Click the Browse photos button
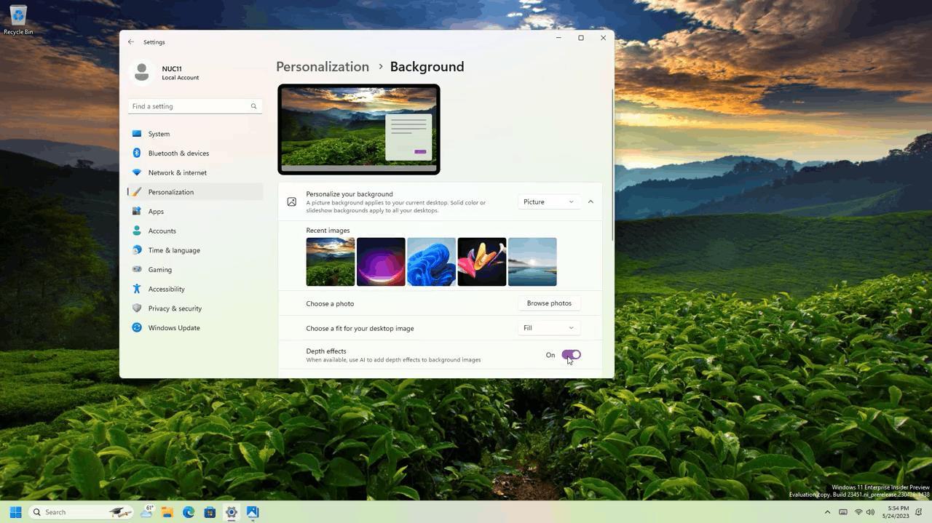The height and width of the screenshot is (523, 932). pyautogui.click(x=549, y=303)
